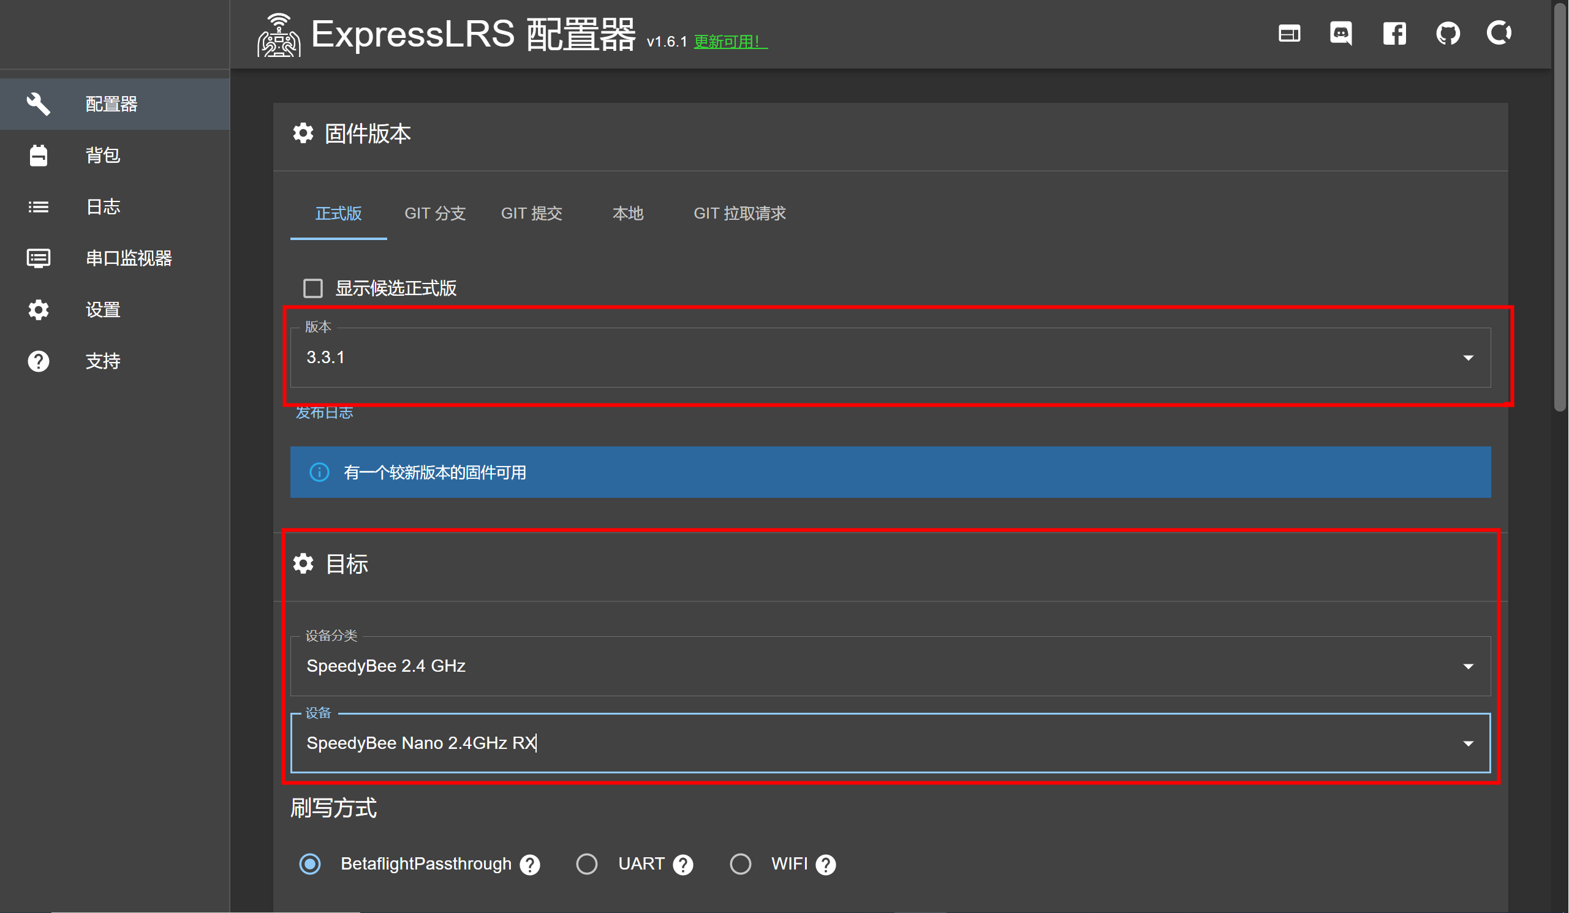Open the documentation website icon in header
This screenshot has height=913, width=1569.
point(1290,34)
